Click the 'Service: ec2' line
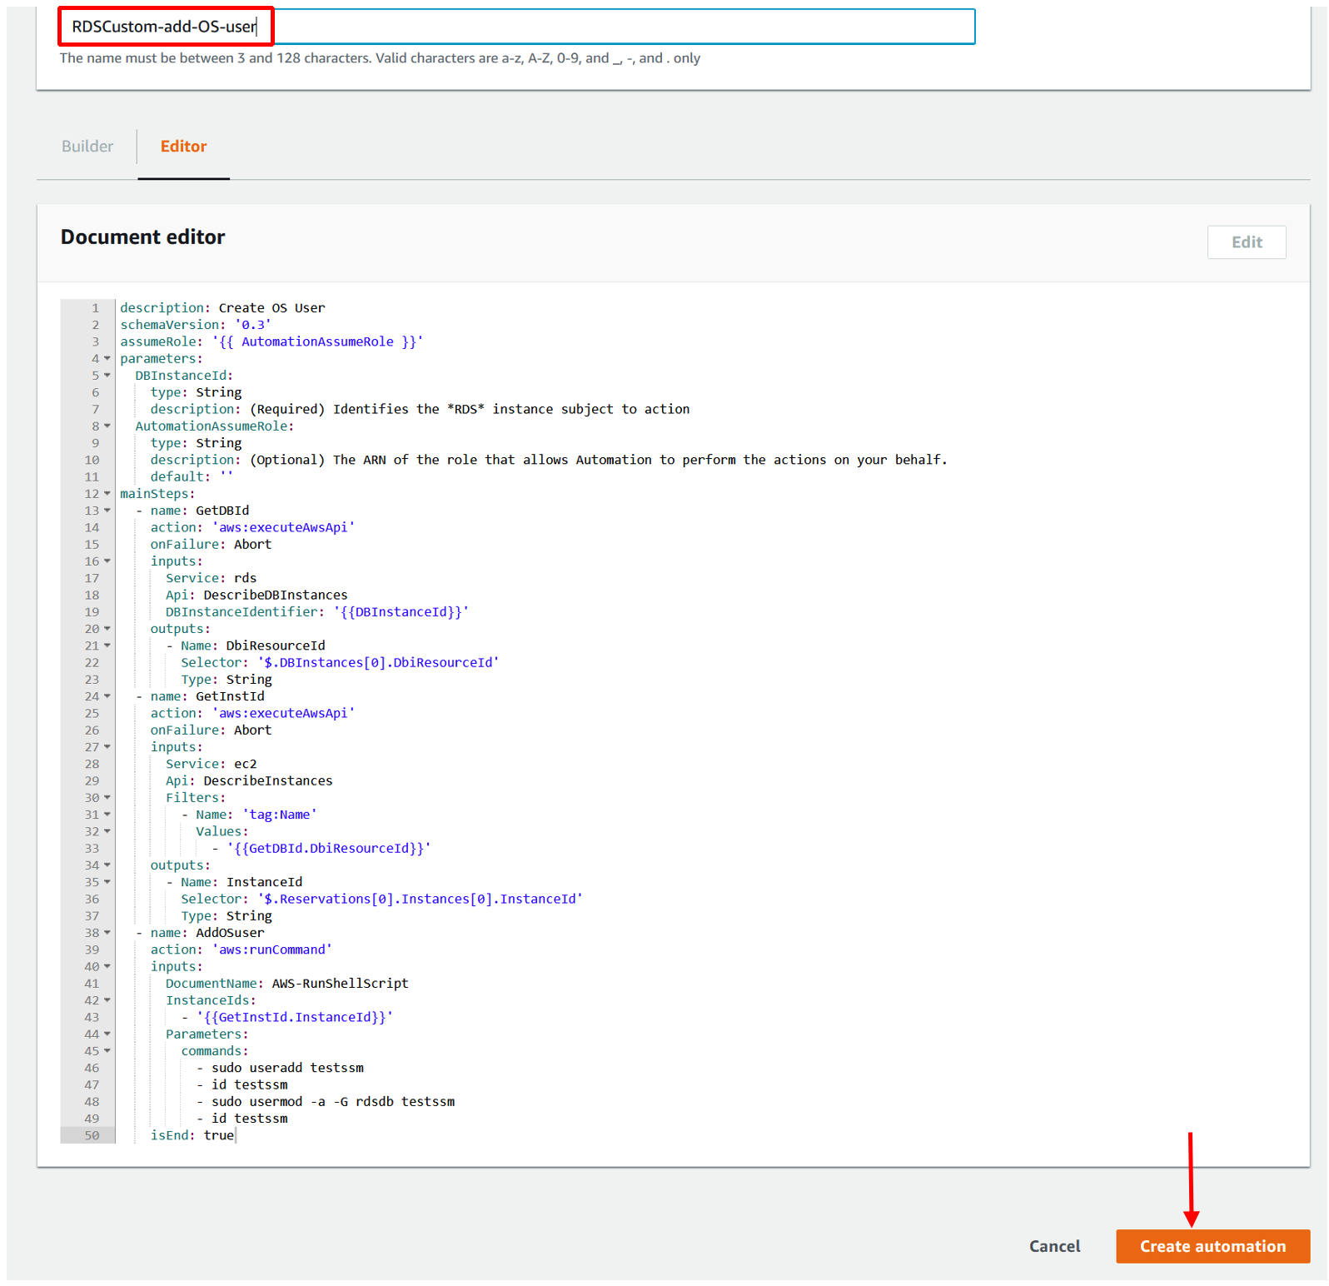1329x1286 pixels. (x=211, y=764)
